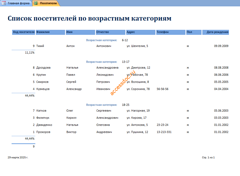
Task: Click address ул. Шенгелия, 5
Action: [x=137, y=46]
